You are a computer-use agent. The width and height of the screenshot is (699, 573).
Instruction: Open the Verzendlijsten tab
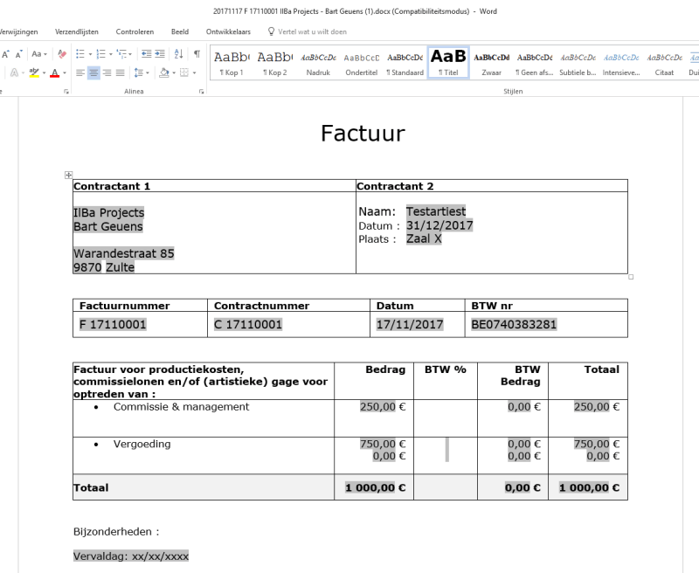[77, 31]
